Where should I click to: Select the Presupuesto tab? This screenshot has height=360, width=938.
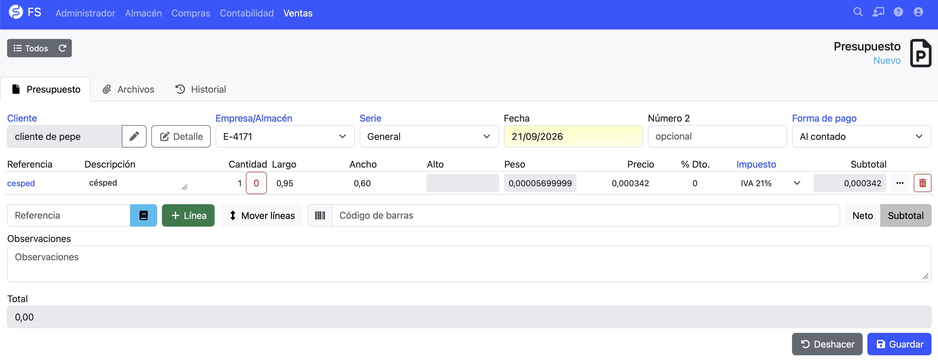tap(46, 89)
